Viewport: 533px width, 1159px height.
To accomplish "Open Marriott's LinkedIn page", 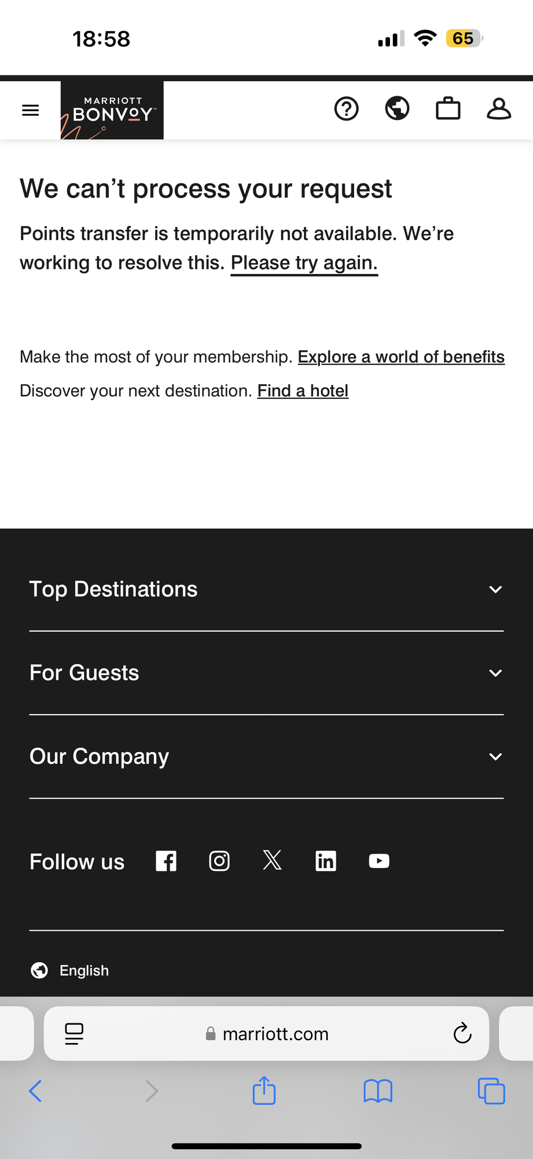I will (326, 861).
